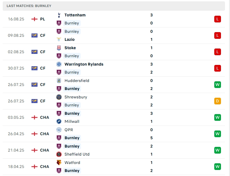
Task: Click the Millwall club crest
Action: pyautogui.click(x=59, y=121)
